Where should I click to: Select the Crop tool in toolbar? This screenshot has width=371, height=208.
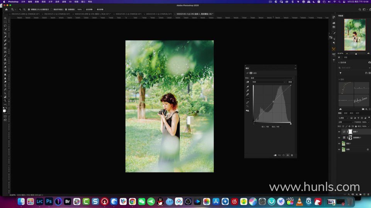click(x=5, y=33)
